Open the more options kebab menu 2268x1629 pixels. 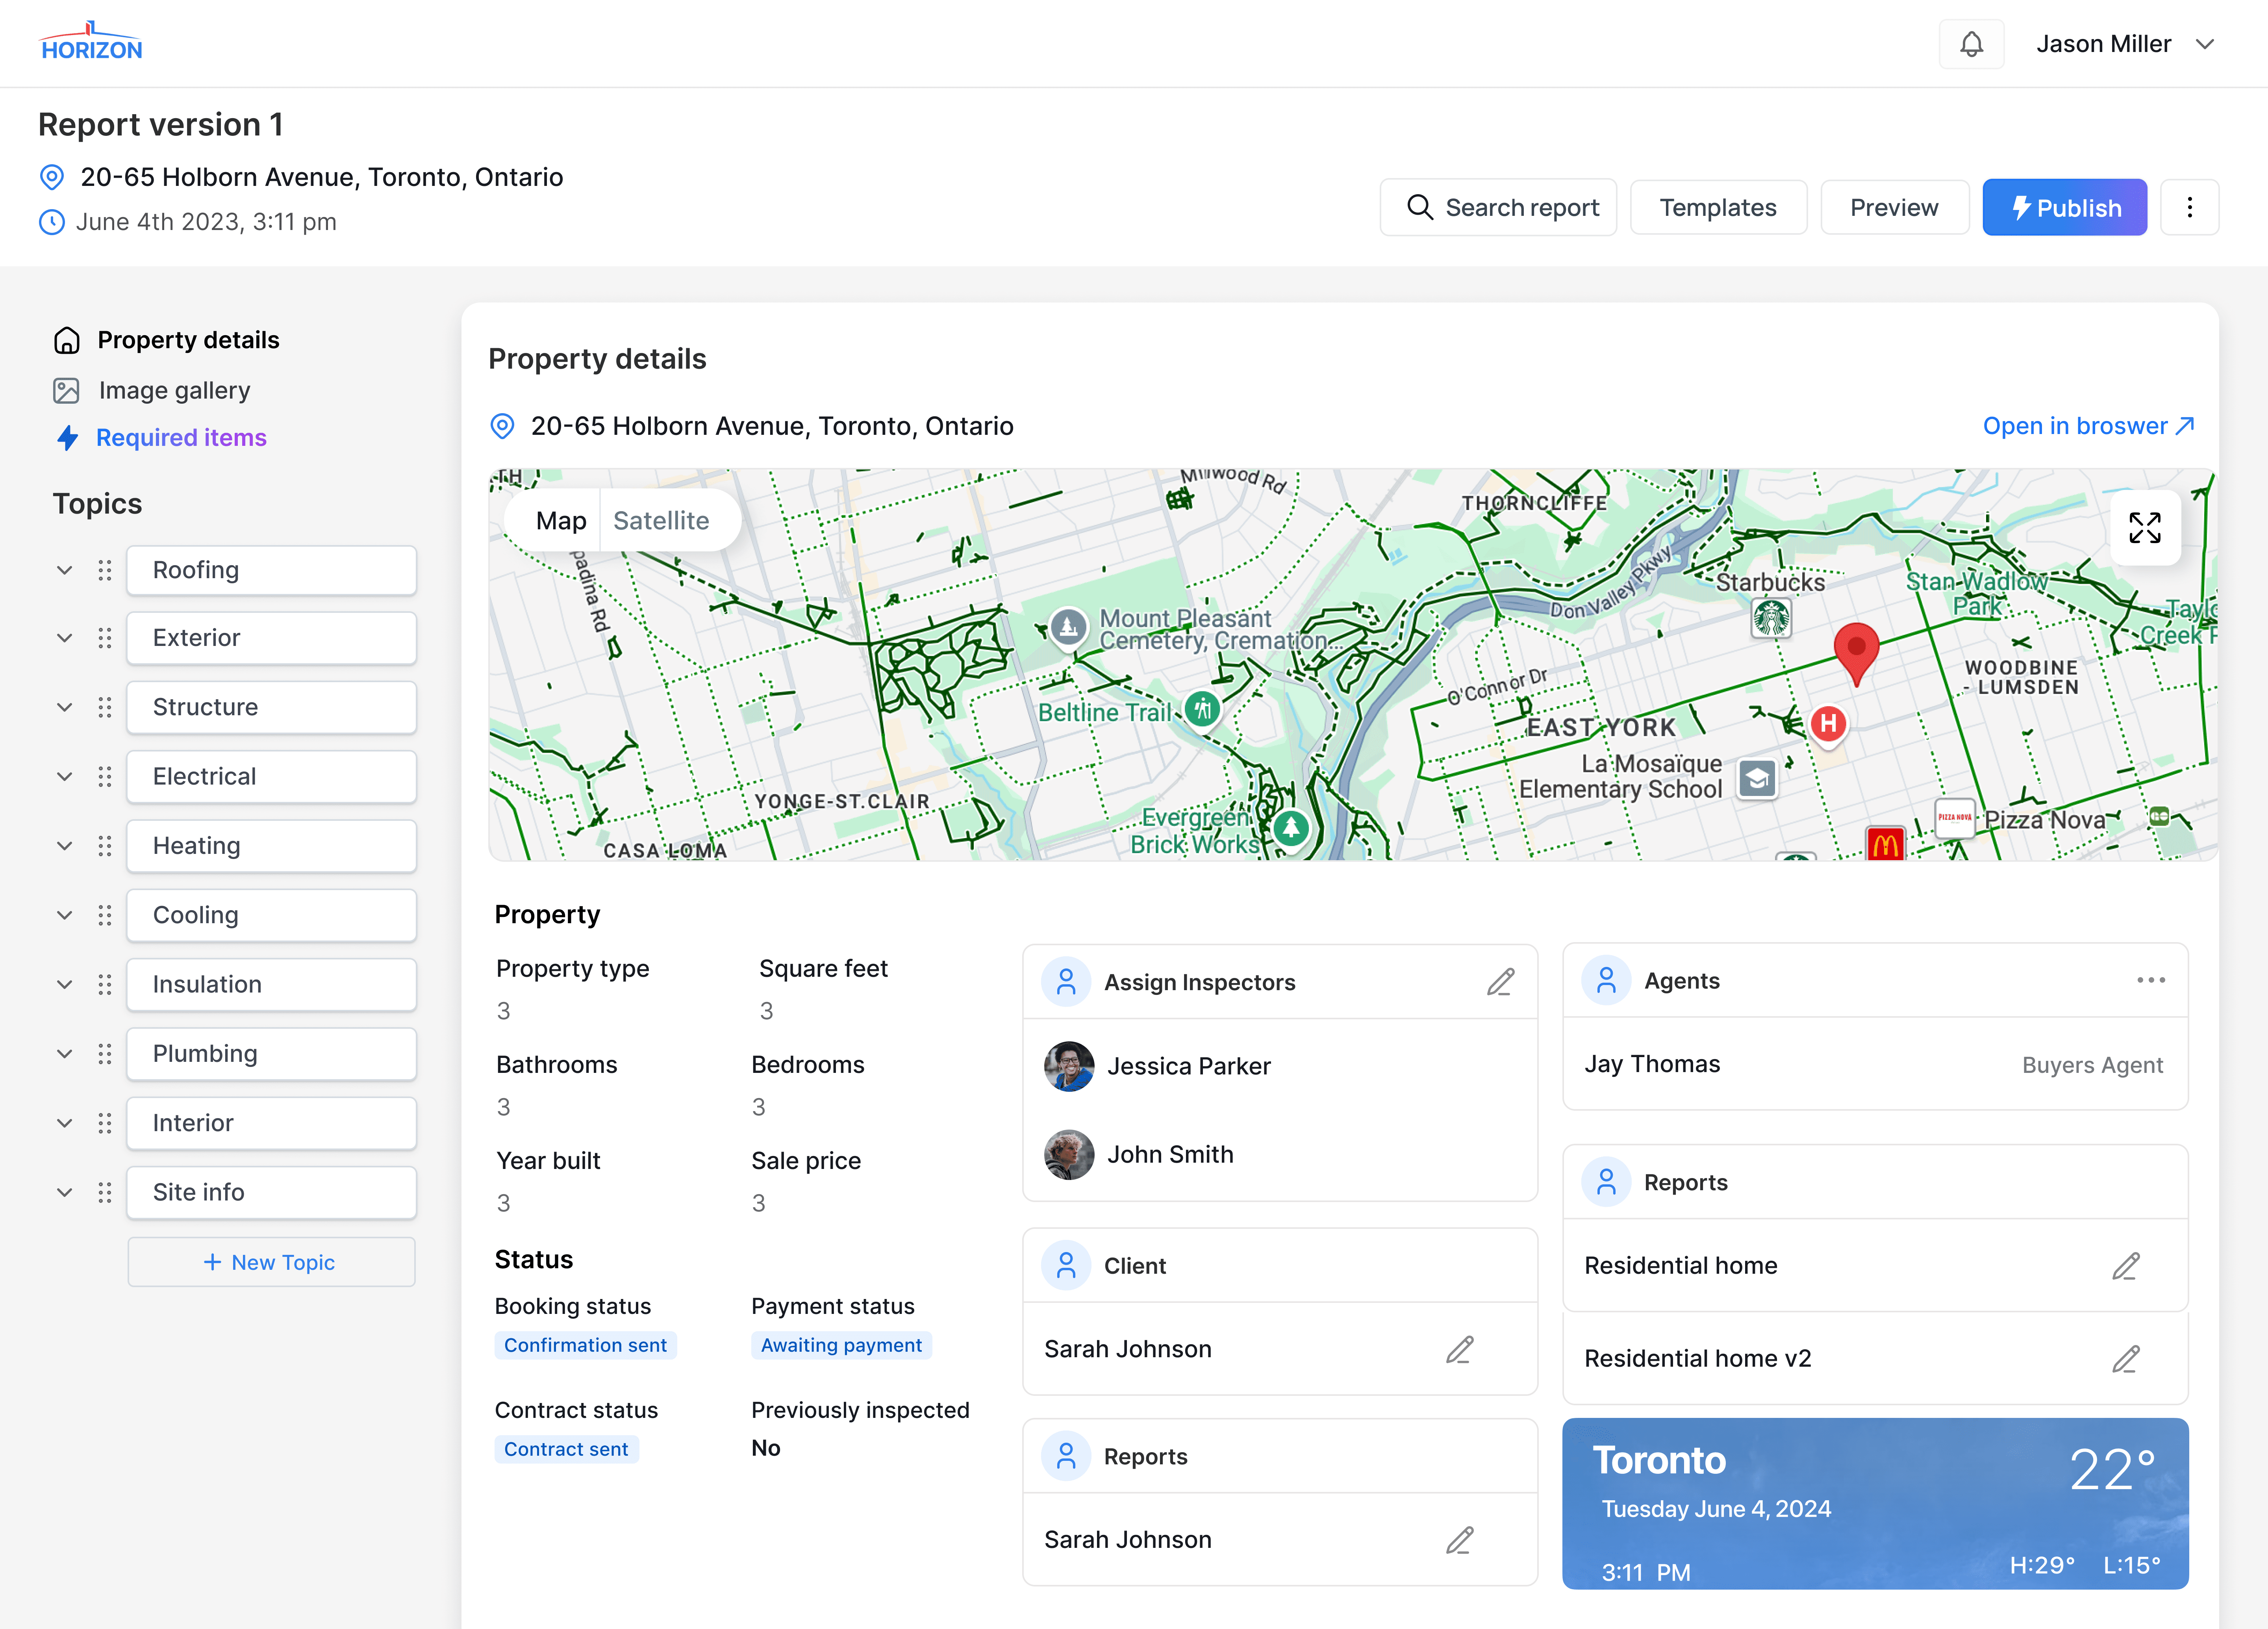(2189, 207)
